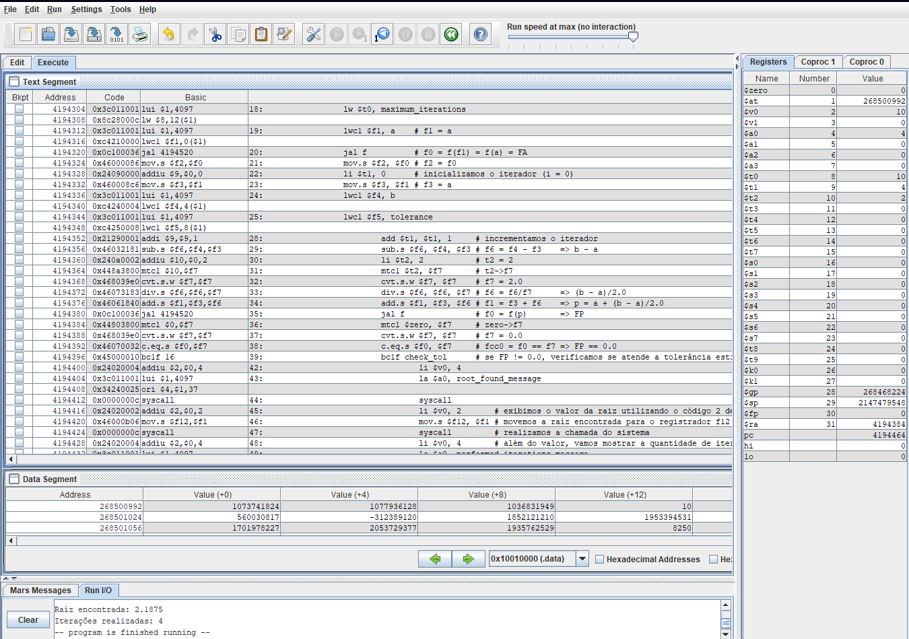The image size is (909, 639).
Task: Go to previous memory block with the left arrow
Action: [x=435, y=559]
